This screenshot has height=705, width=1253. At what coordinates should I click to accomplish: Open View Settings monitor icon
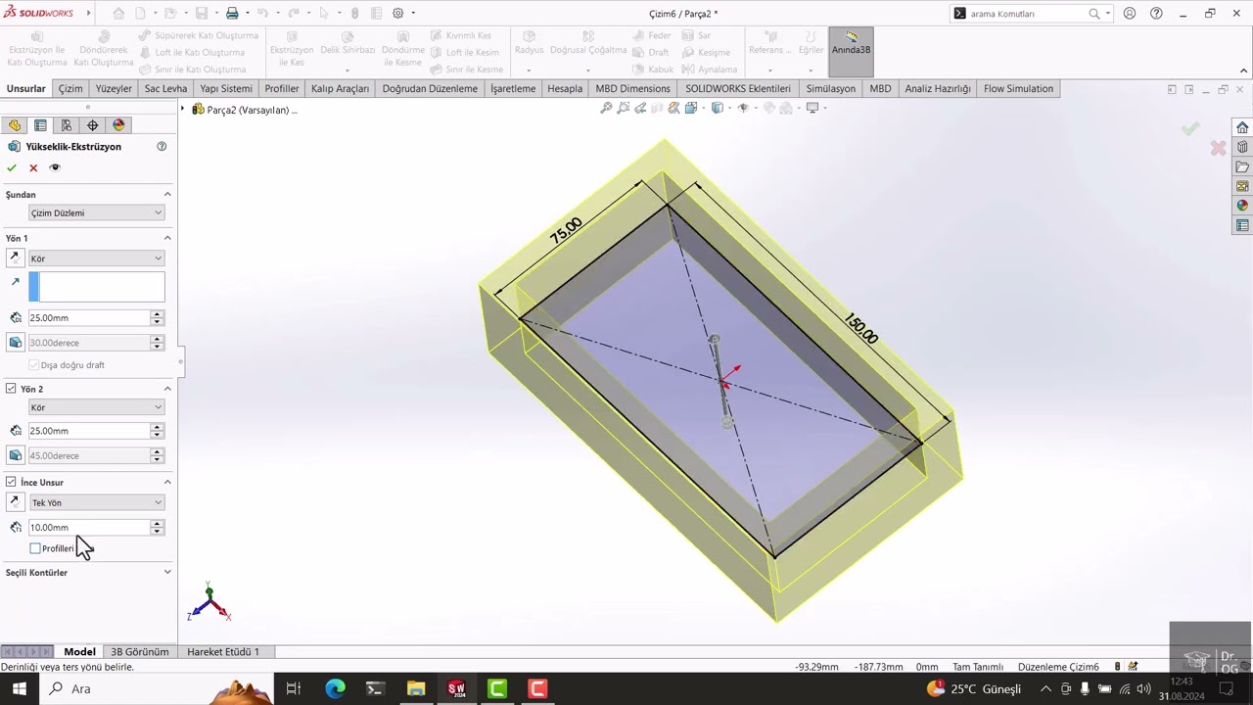(x=812, y=108)
